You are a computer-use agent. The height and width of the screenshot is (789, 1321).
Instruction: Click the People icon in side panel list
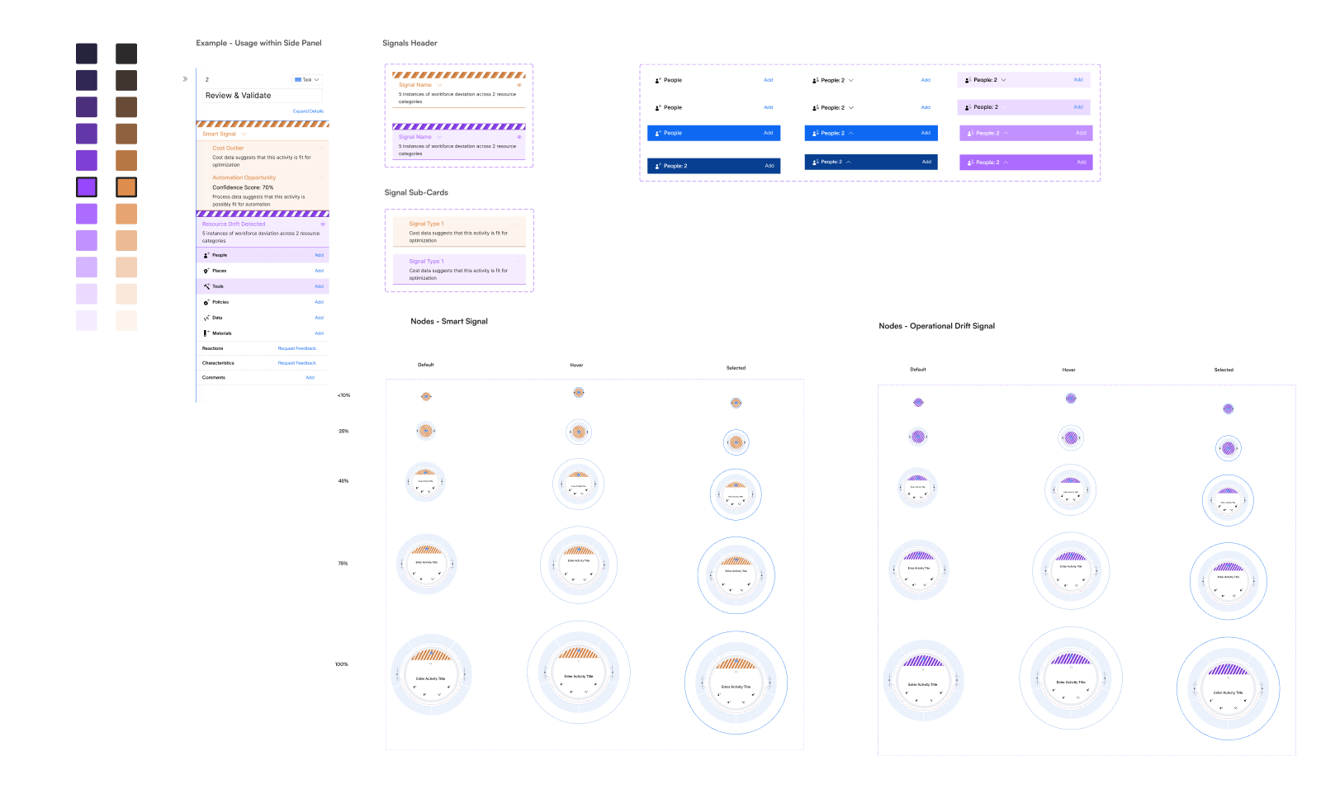[x=206, y=255]
